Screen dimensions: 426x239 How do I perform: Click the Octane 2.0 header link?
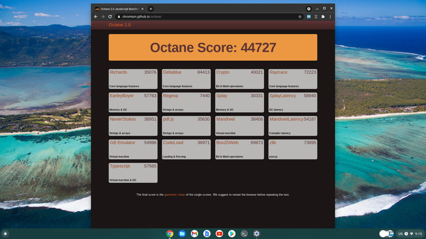(x=119, y=24)
